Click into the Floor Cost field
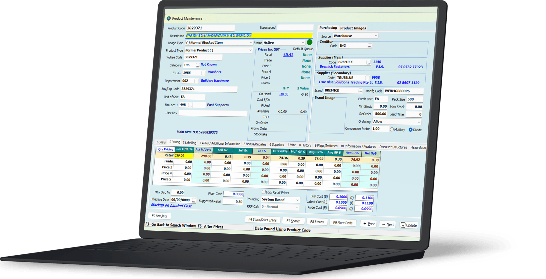546x279 pixels. 233,194
